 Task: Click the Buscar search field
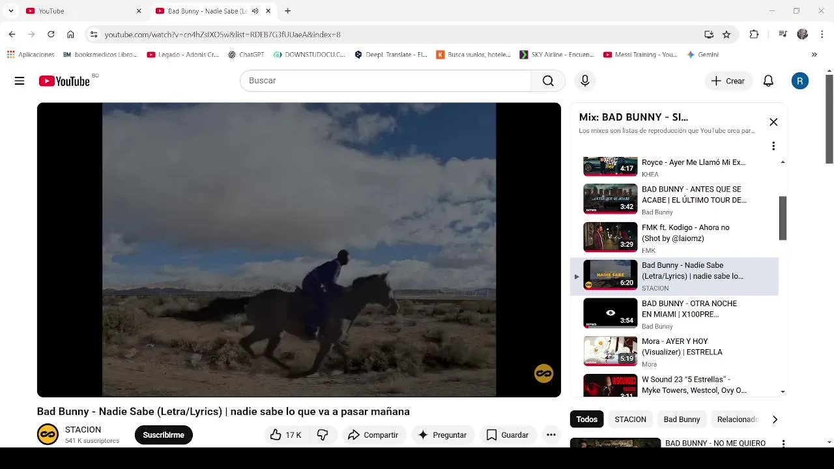[x=386, y=81]
